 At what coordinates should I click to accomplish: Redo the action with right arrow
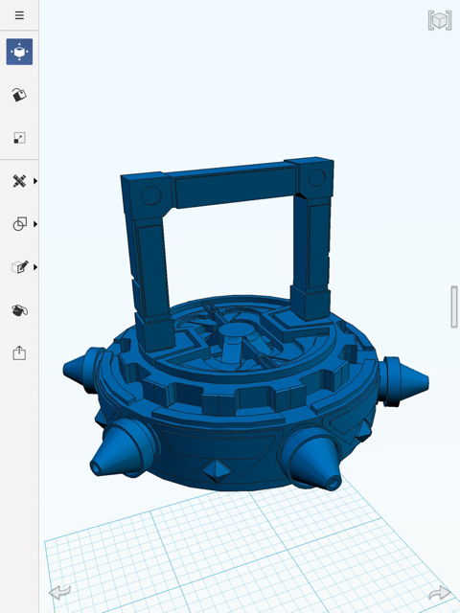(439, 593)
